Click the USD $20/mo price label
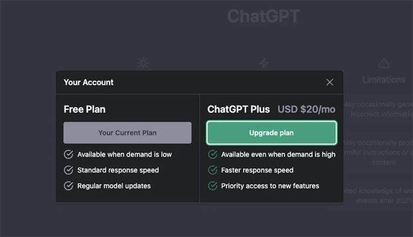 click(307, 109)
